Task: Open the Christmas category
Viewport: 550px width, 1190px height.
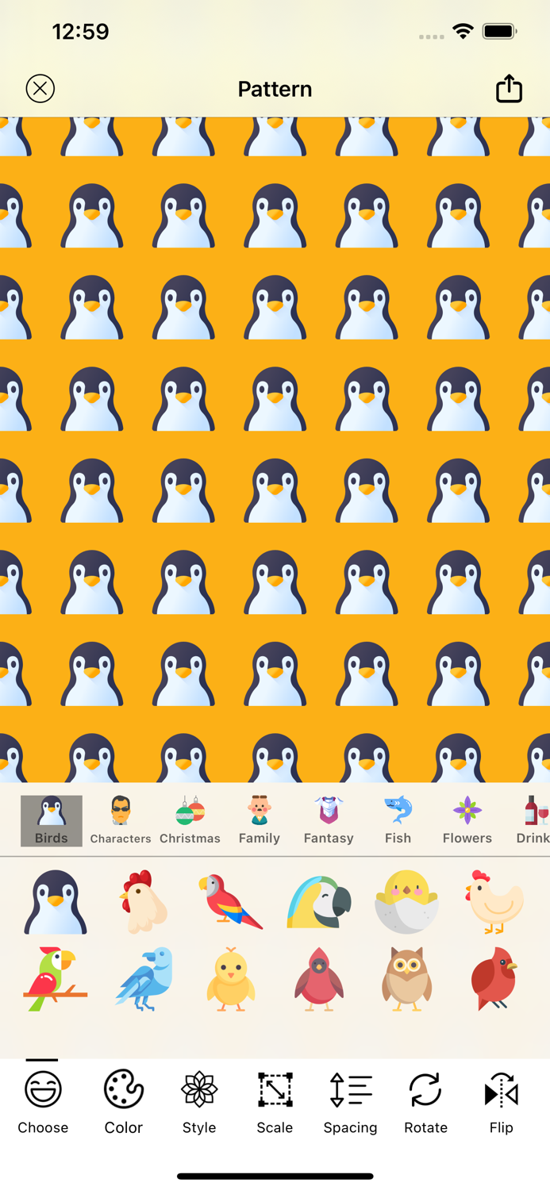Action: coord(190,821)
